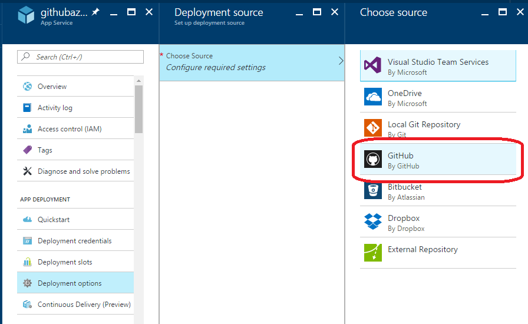The height and width of the screenshot is (324, 528).
Task: Click the sidebar scrollbar thumb
Action: click(138, 109)
